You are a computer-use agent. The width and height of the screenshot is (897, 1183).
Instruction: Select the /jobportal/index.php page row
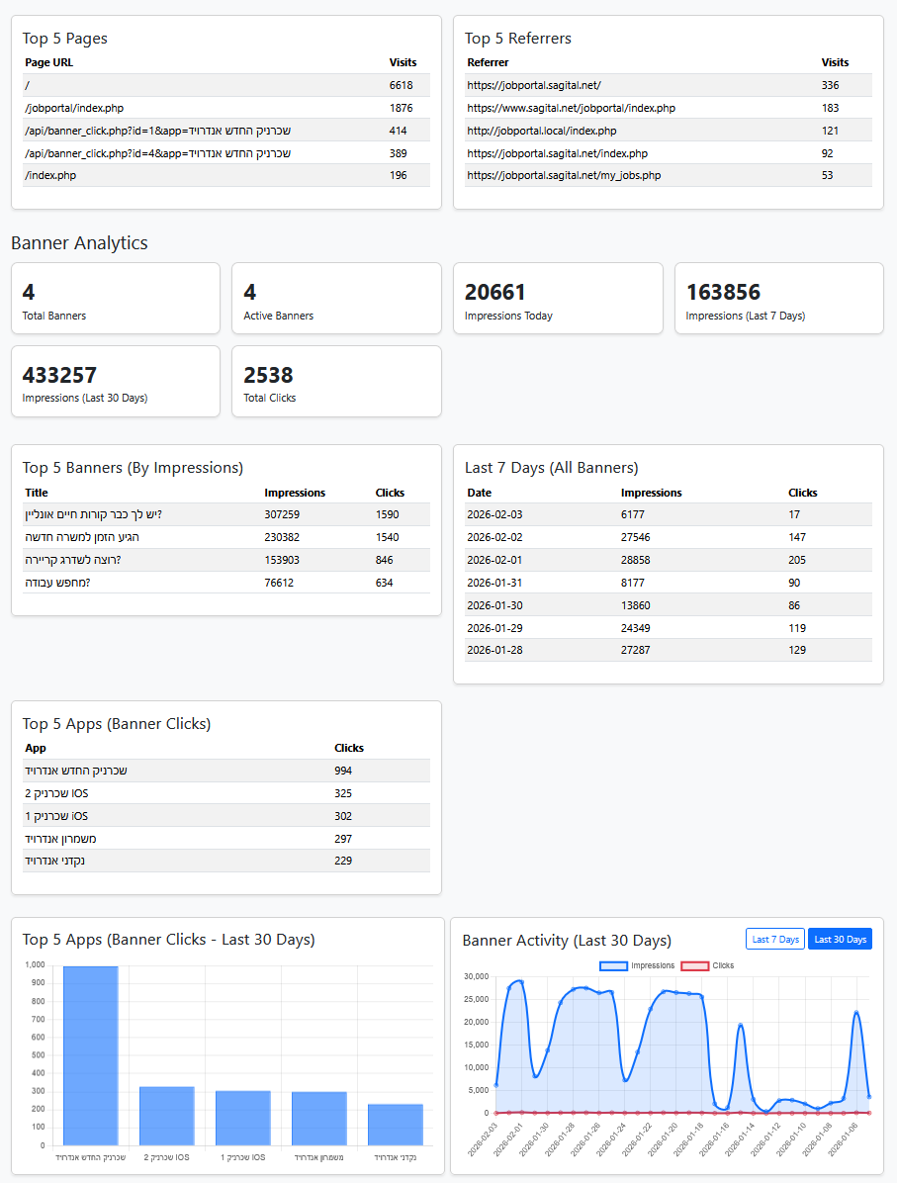tap(226, 108)
